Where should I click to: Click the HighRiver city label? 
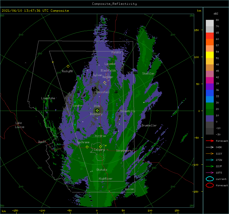(x=106, y=179)
